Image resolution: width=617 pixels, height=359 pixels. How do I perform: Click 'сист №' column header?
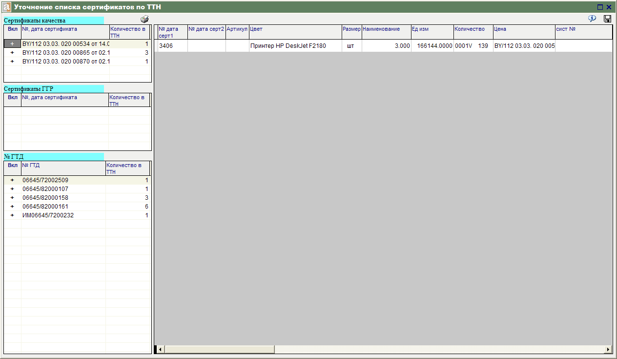coord(583,32)
